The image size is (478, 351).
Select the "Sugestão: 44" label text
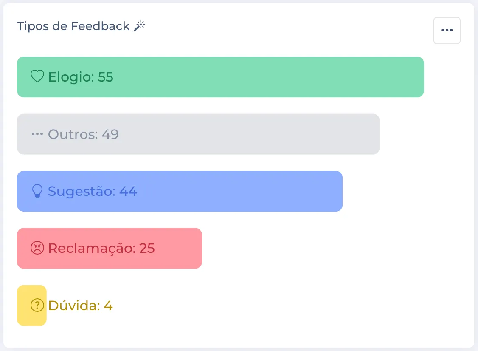tap(92, 191)
